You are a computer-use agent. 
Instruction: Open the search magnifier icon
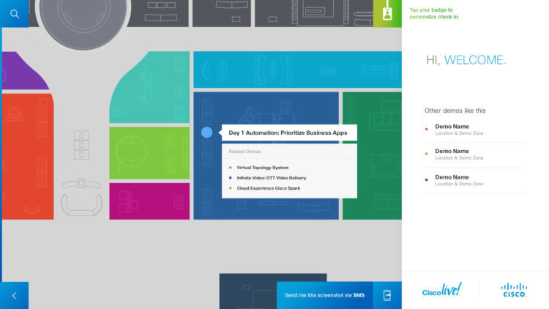click(x=14, y=13)
